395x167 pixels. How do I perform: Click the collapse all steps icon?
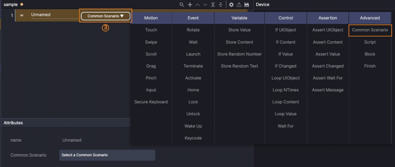[x=220, y=5]
